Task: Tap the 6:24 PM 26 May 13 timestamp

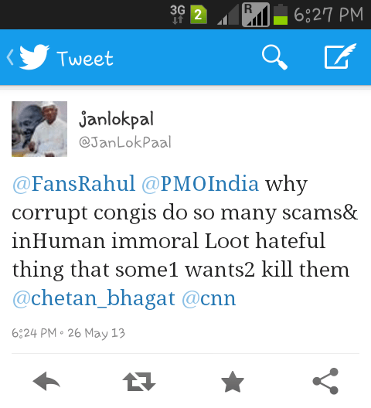Action: (x=69, y=333)
